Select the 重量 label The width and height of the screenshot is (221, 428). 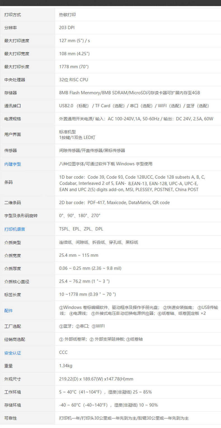pyautogui.click(x=8, y=366)
